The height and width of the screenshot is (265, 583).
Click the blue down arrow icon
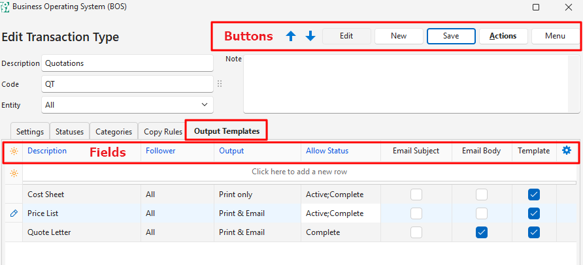[x=310, y=37]
